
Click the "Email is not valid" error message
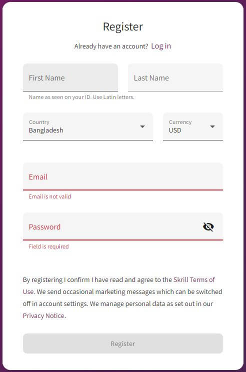(50, 196)
